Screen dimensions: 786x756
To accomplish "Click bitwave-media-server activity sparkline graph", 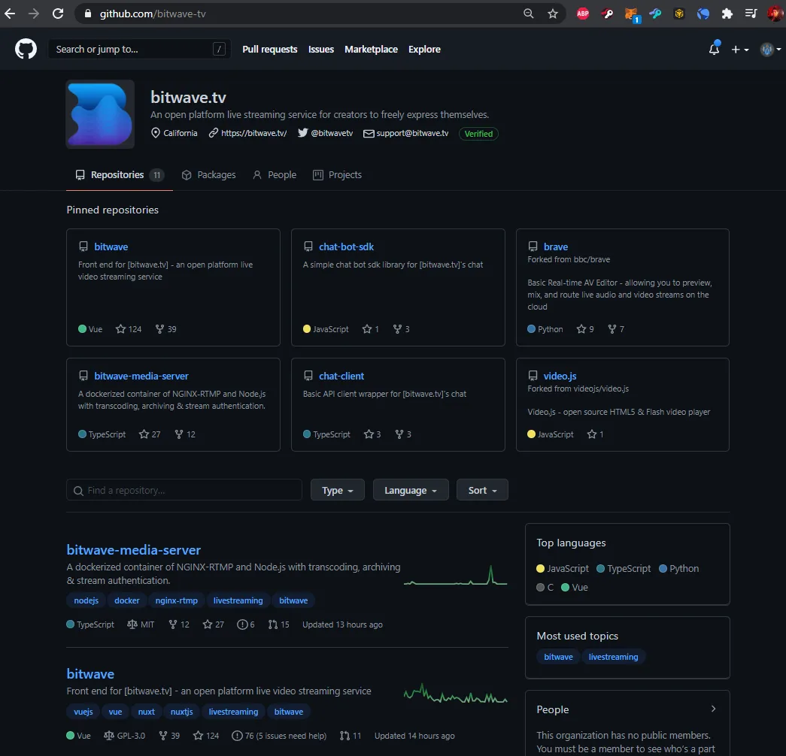I will [455, 575].
